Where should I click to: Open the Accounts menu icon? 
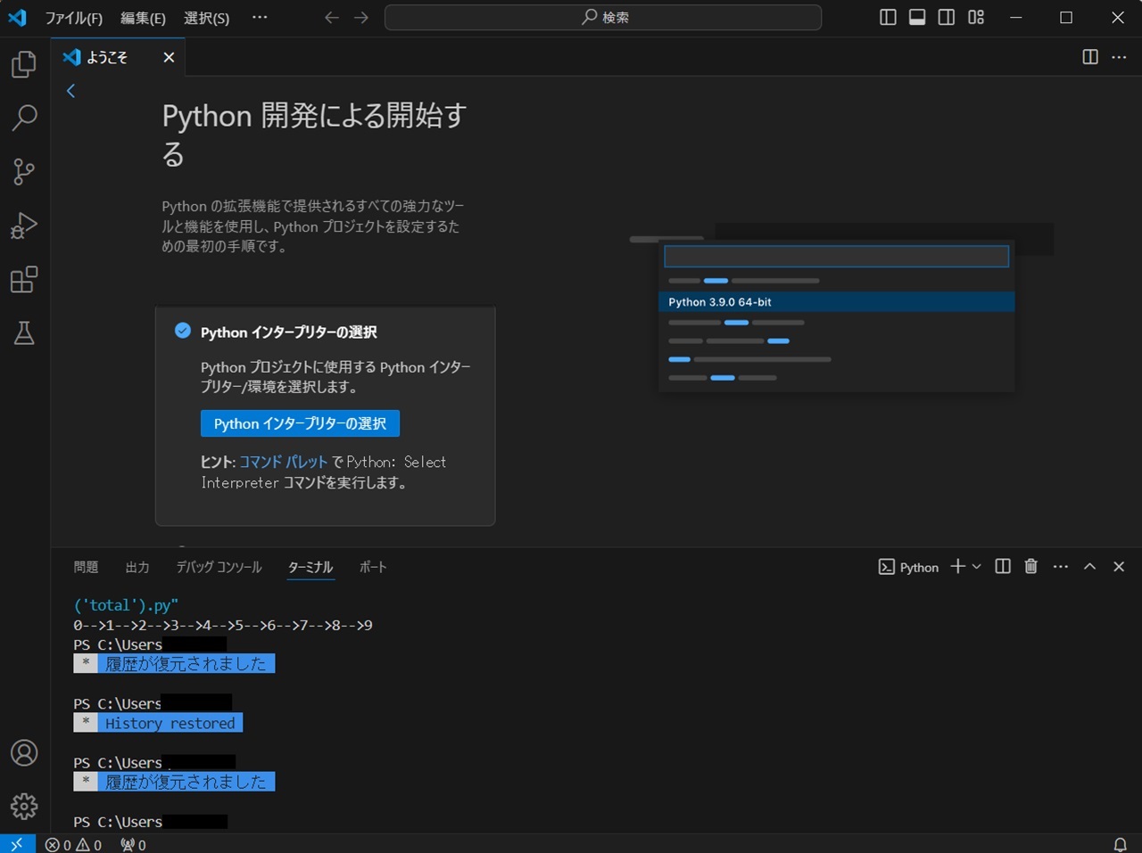coord(24,753)
